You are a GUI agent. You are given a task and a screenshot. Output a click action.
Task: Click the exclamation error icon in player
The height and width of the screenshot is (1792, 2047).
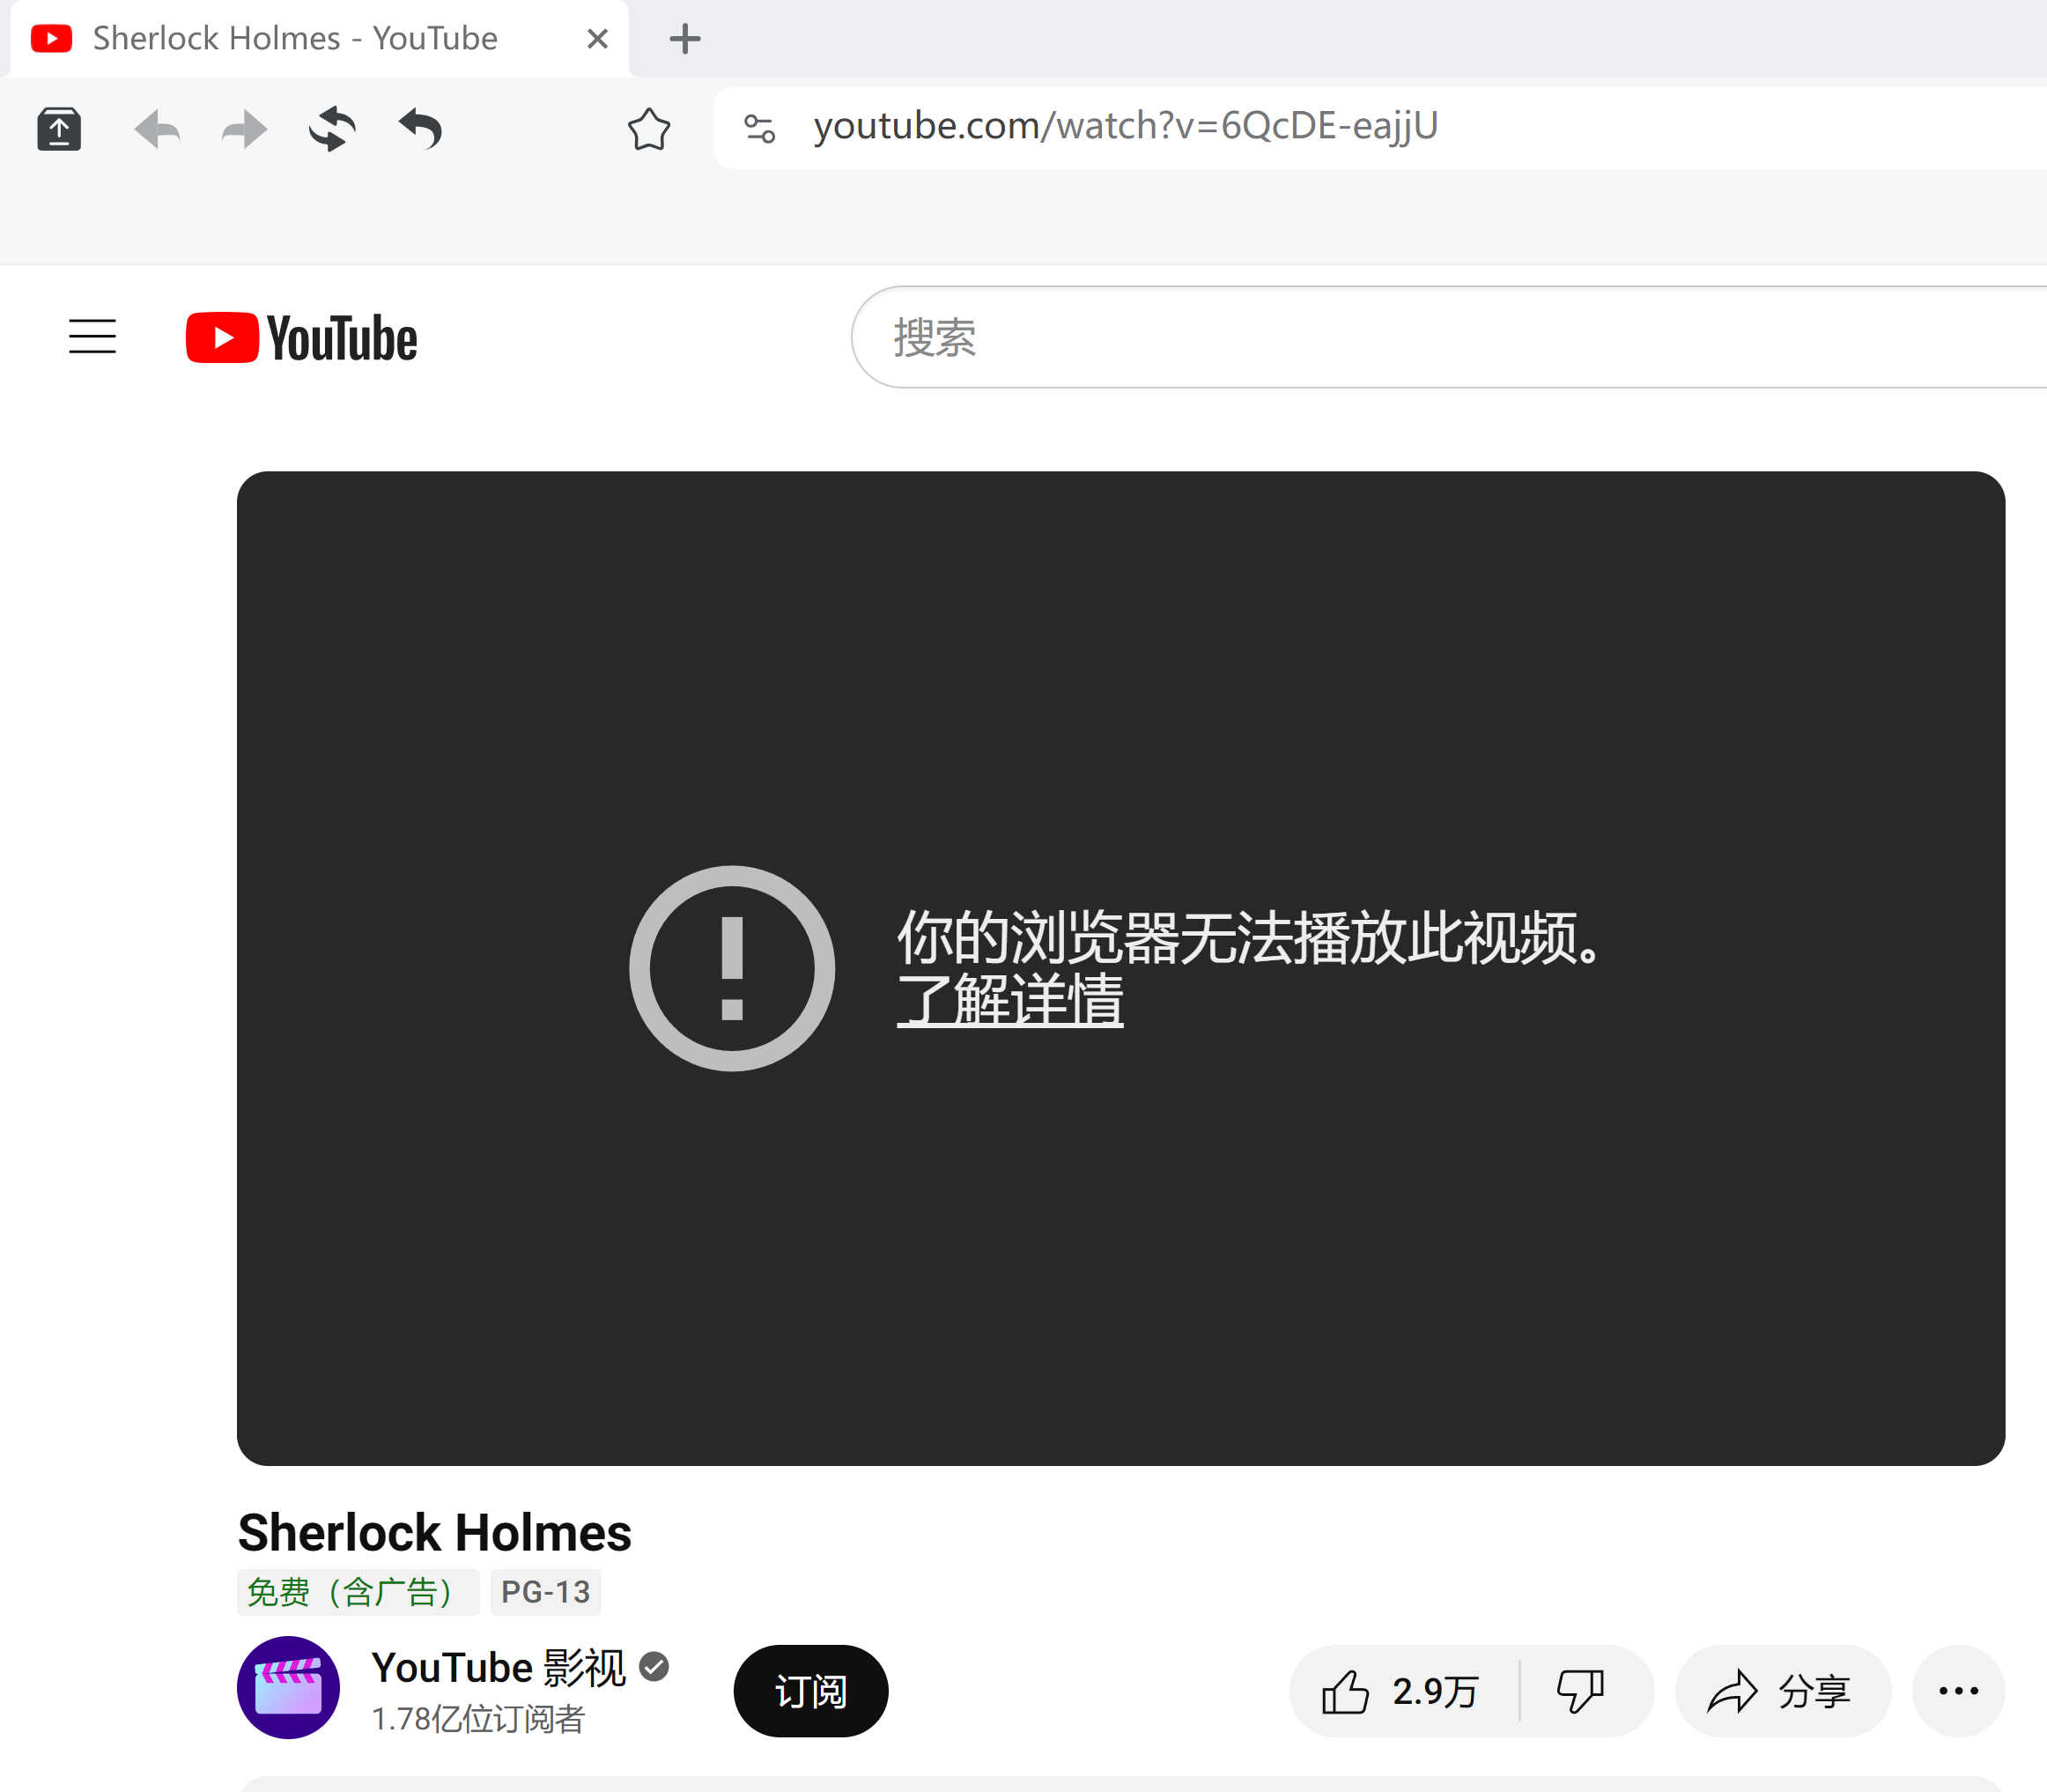pyautogui.click(x=732, y=968)
